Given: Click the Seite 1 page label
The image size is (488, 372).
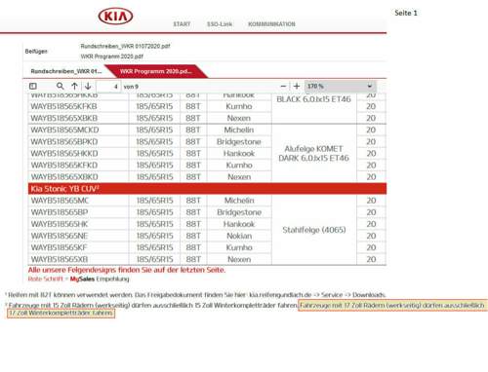Looking at the screenshot, I should point(406,13).
